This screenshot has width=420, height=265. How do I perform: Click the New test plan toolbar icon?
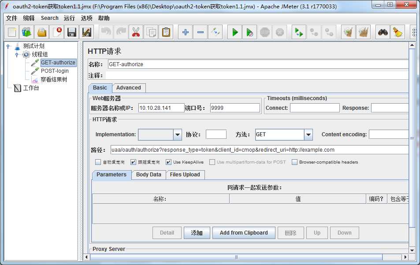point(12,32)
